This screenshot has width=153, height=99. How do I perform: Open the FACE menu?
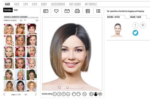17,4
